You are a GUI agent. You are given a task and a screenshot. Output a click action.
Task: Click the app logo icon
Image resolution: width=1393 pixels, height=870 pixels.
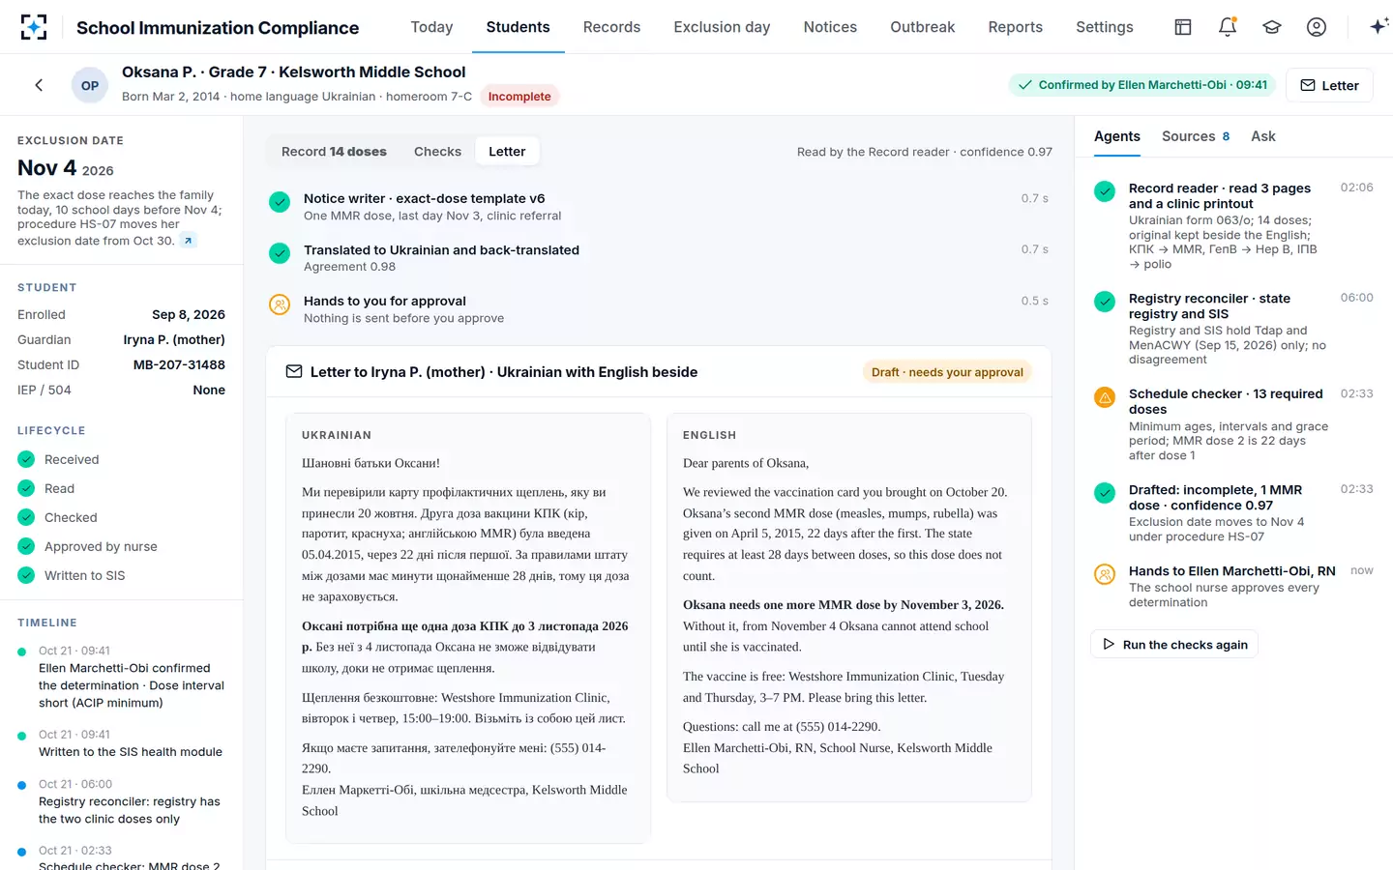pos(34,27)
